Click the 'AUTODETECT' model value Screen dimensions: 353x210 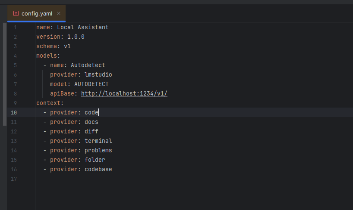pos(91,84)
